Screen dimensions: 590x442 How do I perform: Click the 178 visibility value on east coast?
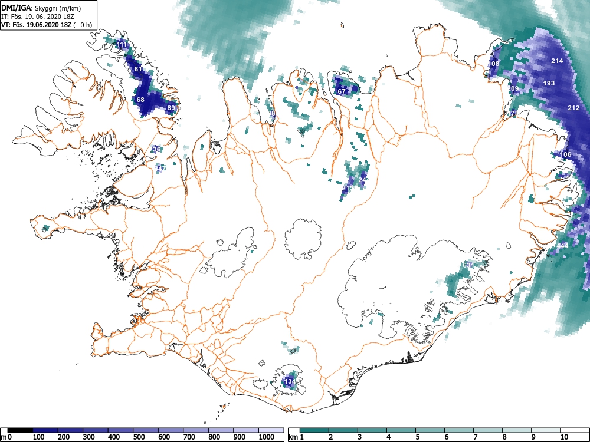click(x=513, y=113)
